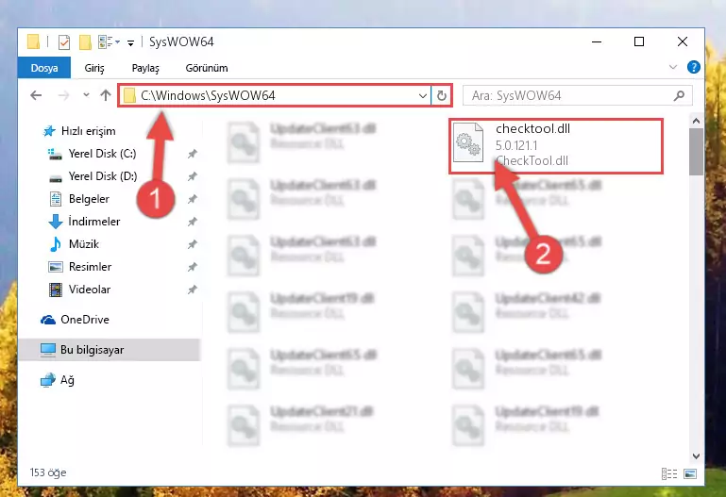The width and height of the screenshot is (726, 497).
Task: Refresh the SysWOW64 folder view
Action: point(441,95)
